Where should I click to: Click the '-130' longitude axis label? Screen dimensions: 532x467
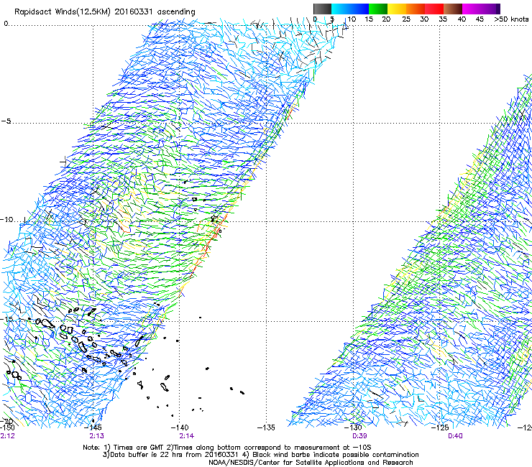click(x=353, y=427)
